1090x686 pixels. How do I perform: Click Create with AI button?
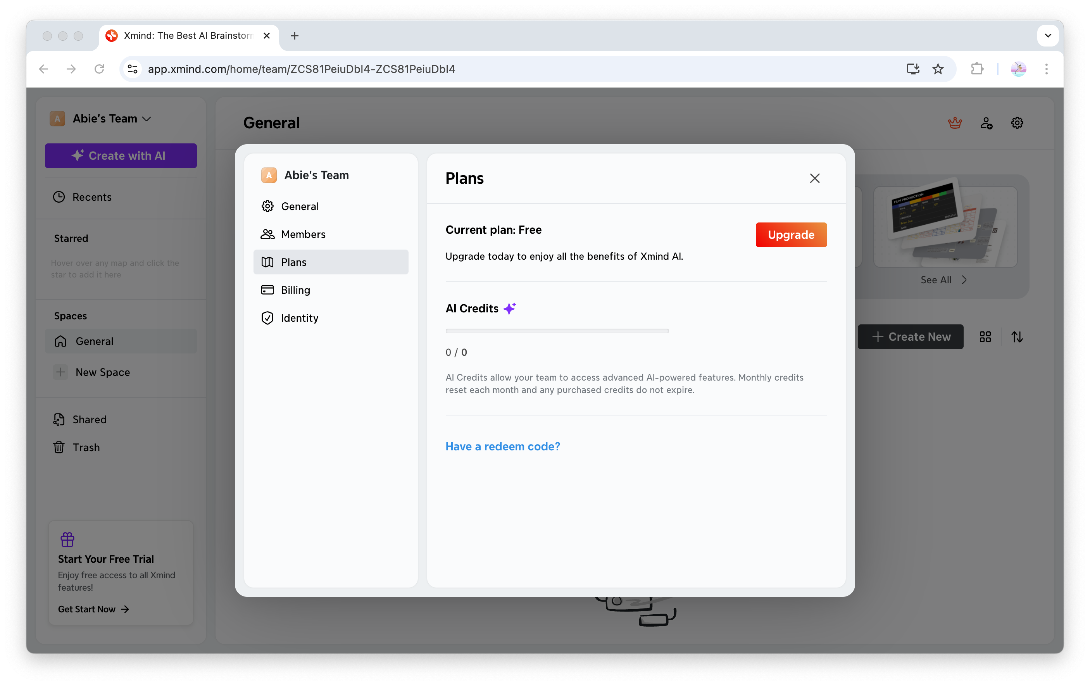tap(121, 156)
